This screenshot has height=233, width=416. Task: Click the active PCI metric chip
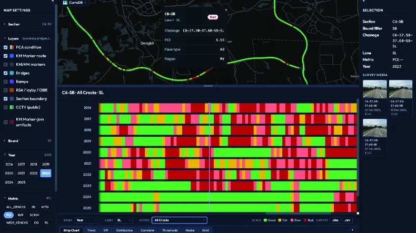9,215
